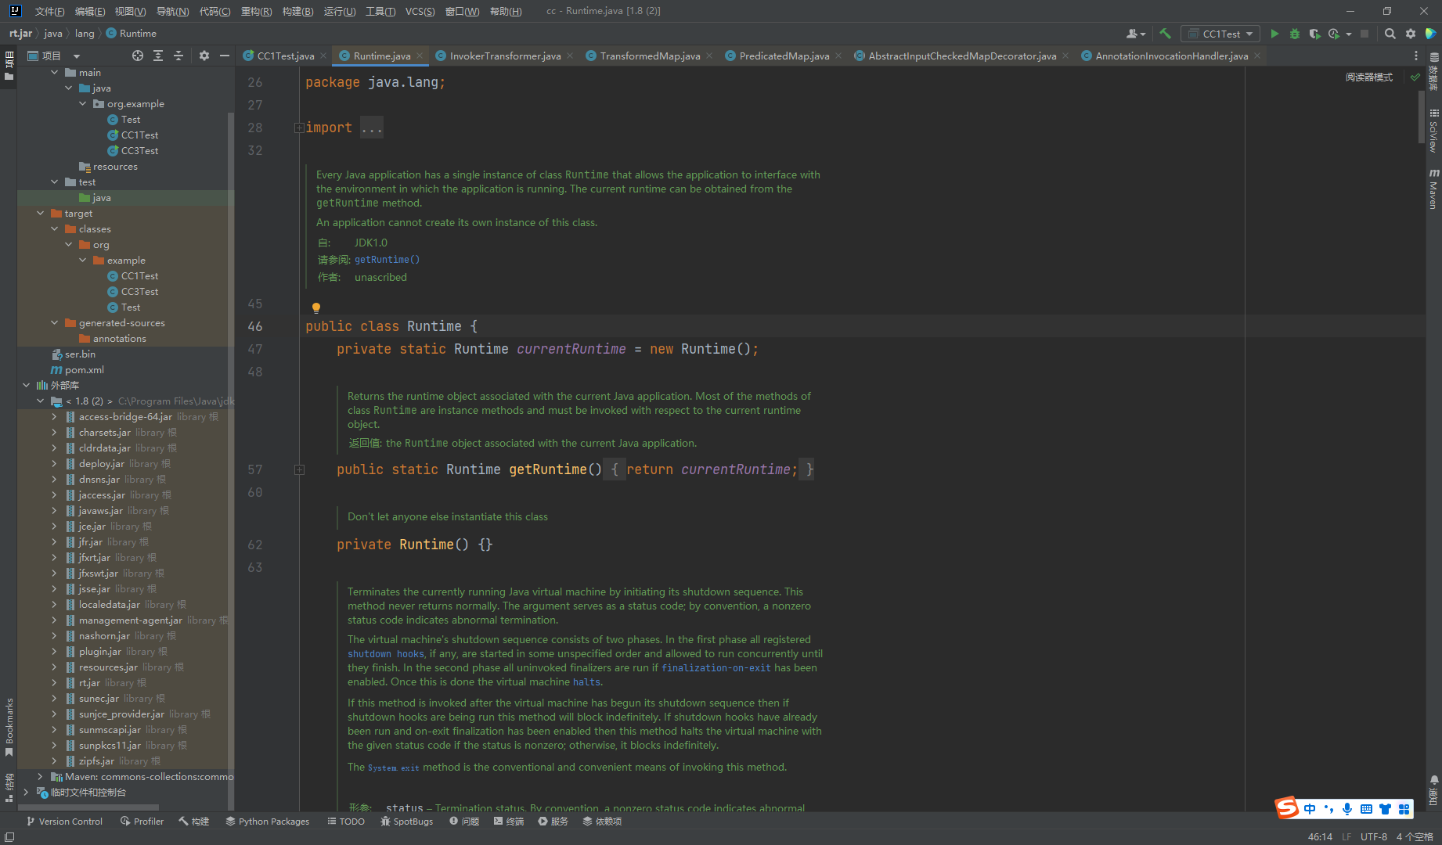Click shutdown hooks doc link
This screenshot has height=845, width=1442.
coord(386,654)
